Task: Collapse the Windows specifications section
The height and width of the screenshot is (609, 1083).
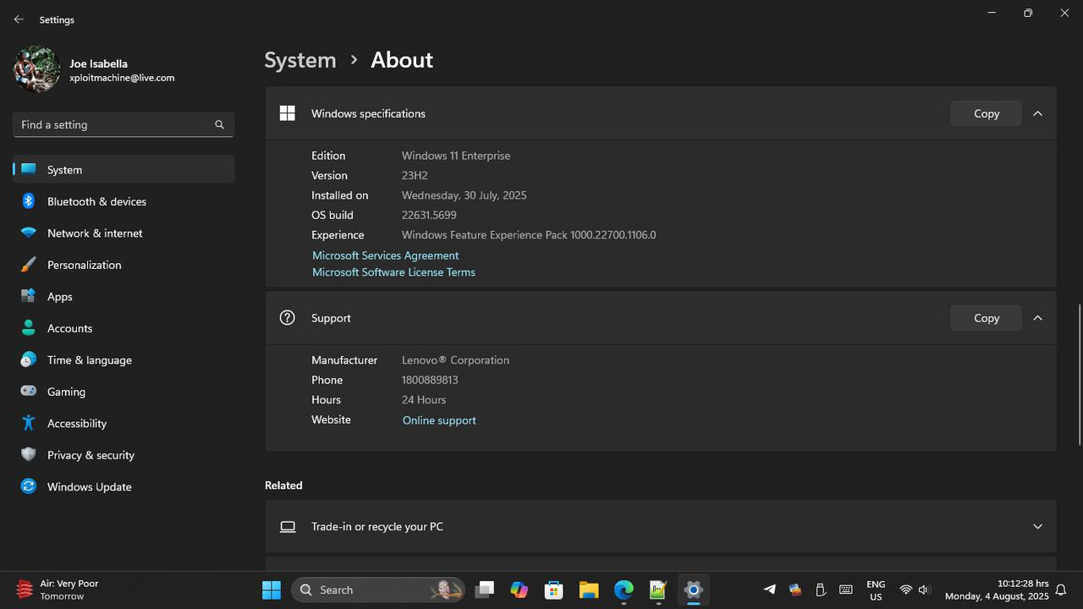Action: pyautogui.click(x=1037, y=113)
